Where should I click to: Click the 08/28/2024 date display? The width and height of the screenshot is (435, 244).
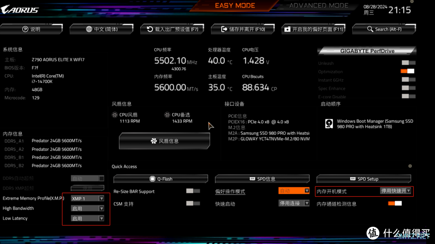375,7
